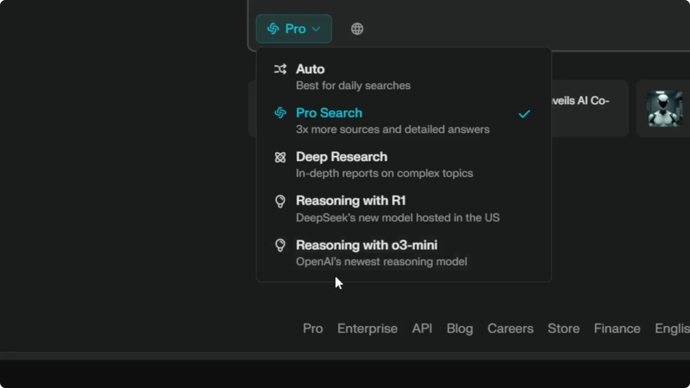This screenshot has height=388, width=690.
Task: Open the Enterprise link
Action: 367,328
